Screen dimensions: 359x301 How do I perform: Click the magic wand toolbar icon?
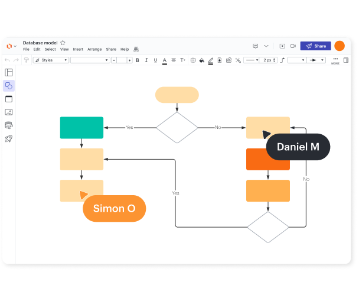click(x=238, y=60)
